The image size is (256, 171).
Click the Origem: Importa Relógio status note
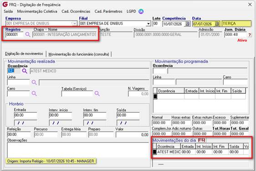[x=51, y=161]
